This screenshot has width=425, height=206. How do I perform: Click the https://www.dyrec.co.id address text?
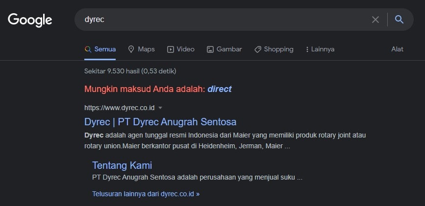120,108
